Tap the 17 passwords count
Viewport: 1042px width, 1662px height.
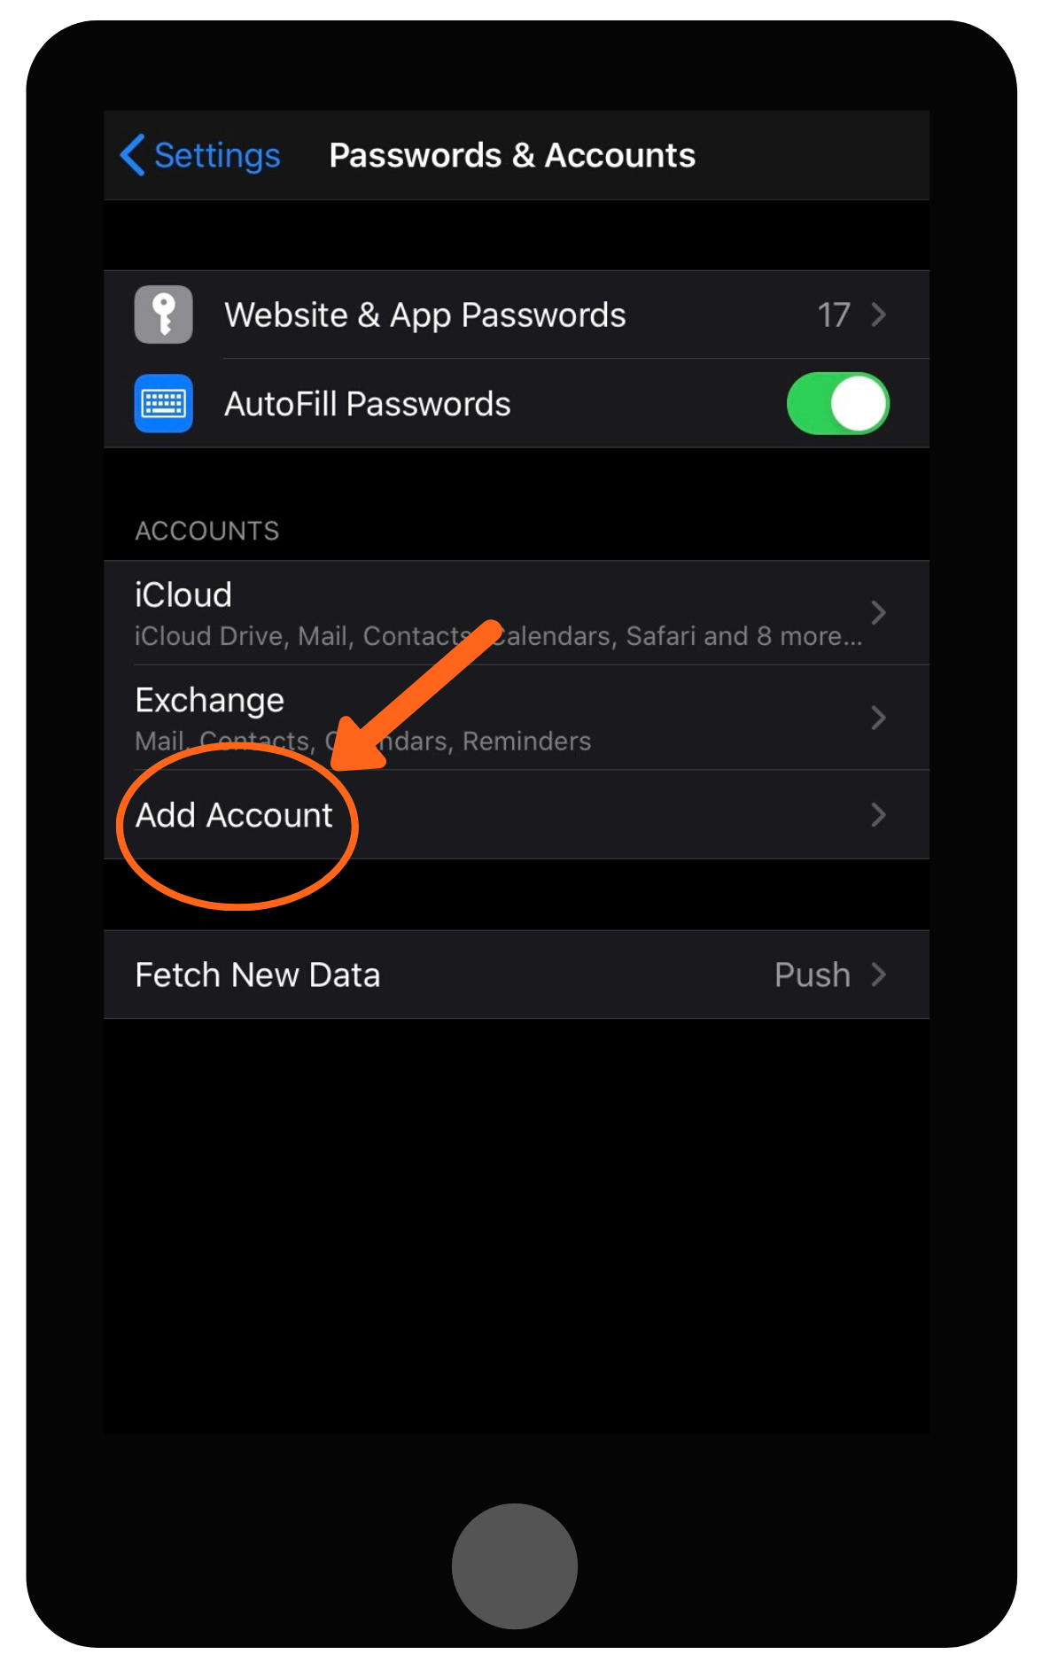click(x=834, y=315)
